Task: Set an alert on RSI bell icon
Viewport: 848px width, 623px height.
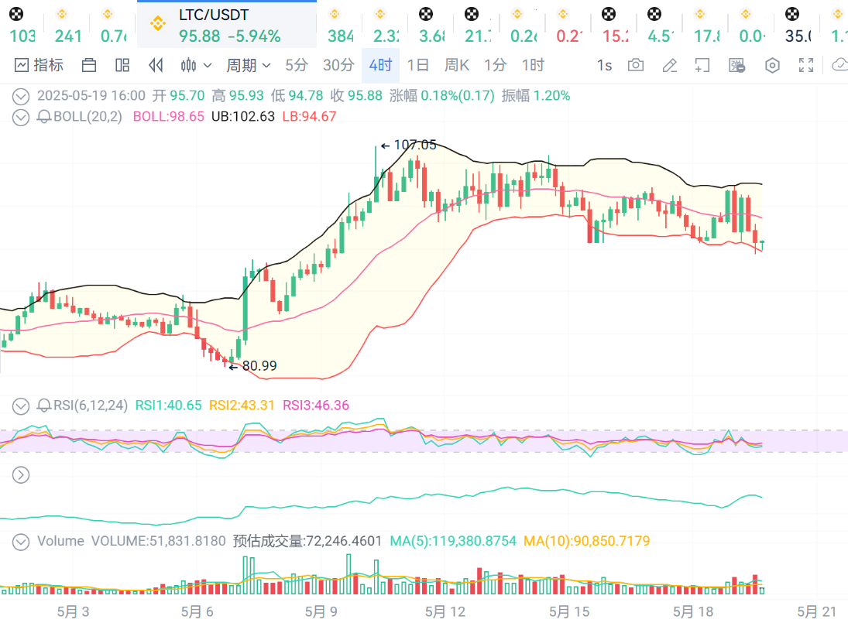Action: (x=44, y=406)
